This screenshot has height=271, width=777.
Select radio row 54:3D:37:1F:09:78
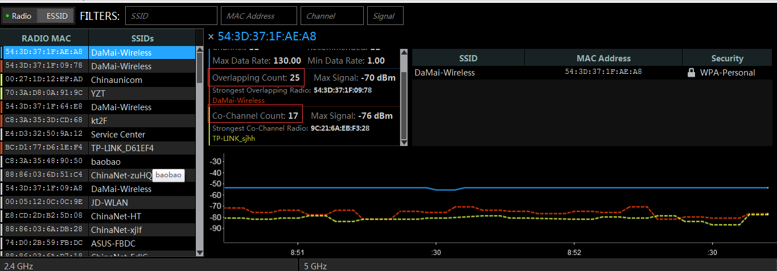click(98, 66)
